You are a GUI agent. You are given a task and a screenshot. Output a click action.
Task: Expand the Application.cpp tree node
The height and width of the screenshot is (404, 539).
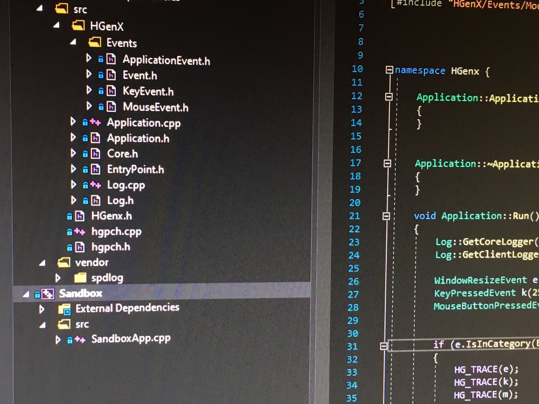tap(73, 122)
